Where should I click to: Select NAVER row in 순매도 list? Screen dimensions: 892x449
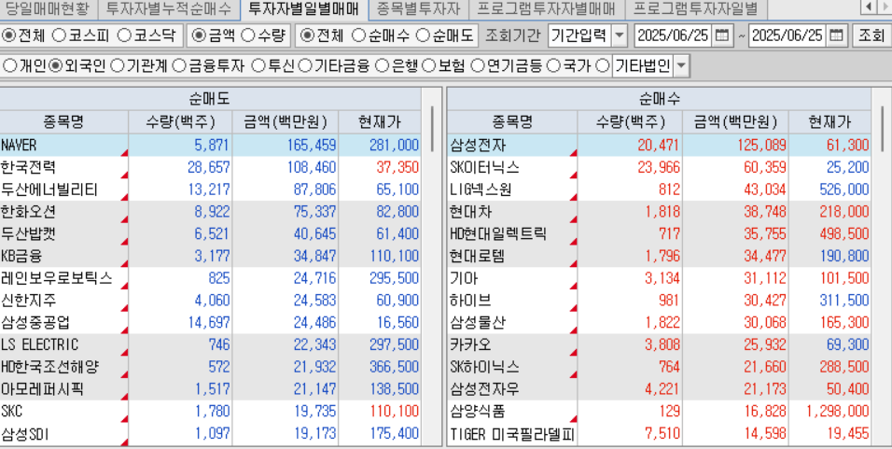tap(210, 145)
